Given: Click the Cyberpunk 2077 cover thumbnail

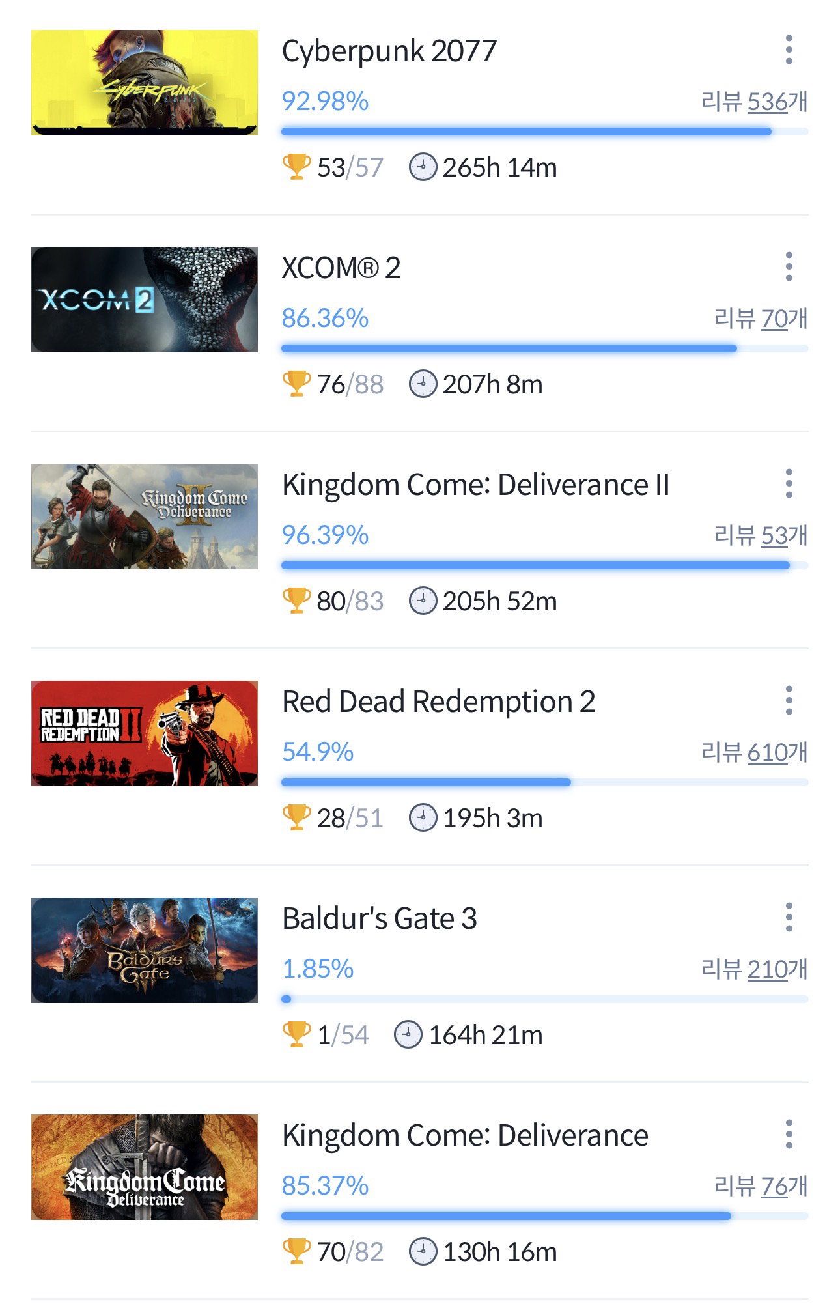Looking at the screenshot, I should coord(145,83).
